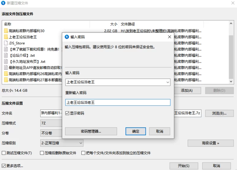Click the 重新输入密码 text field
Image resolution: width=237 pixels, height=170 pixels.
coord(118,102)
